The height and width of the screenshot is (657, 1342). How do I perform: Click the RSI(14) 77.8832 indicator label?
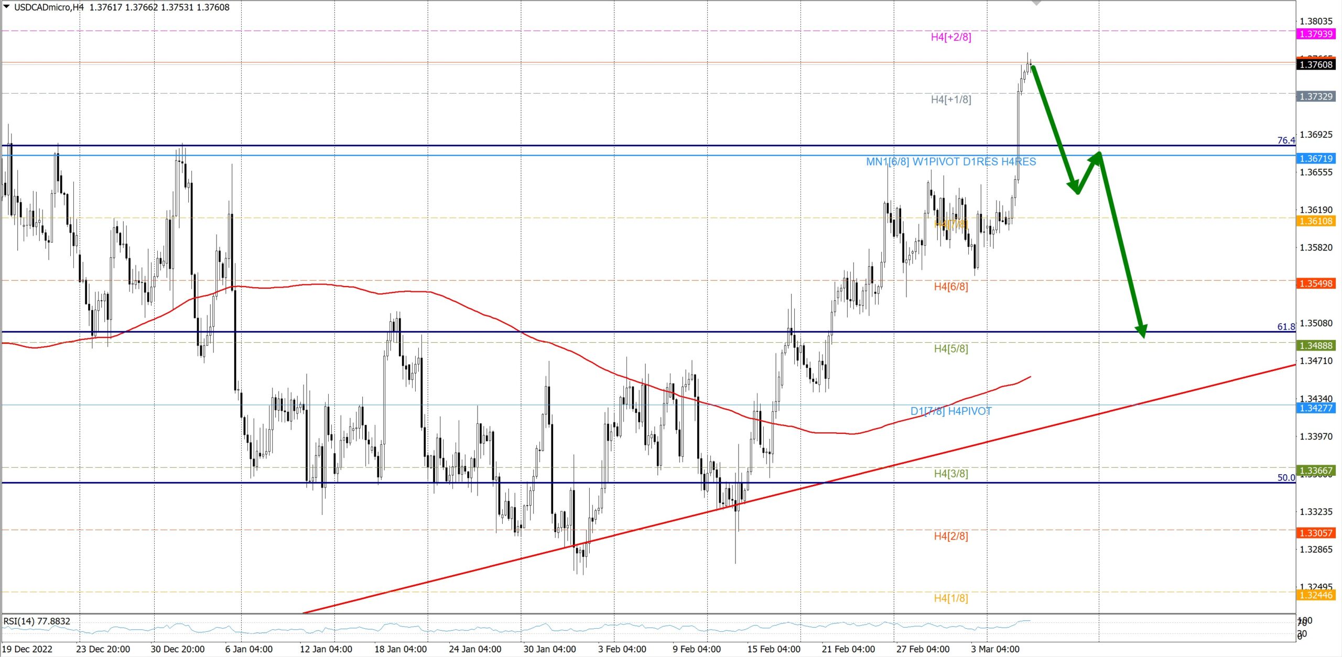[x=37, y=621]
